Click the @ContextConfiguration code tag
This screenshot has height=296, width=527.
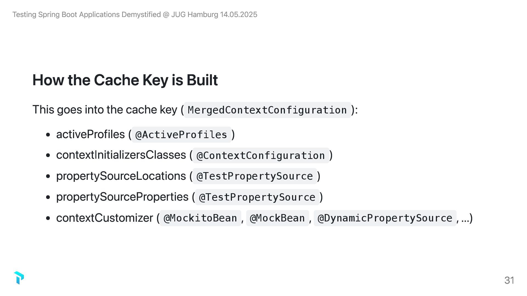[261, 156]
